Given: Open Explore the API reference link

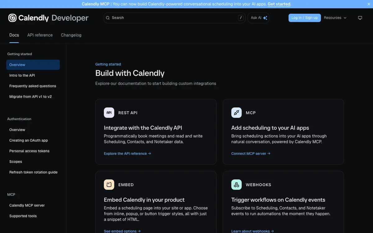Looking at the screenshot, I should [x=127, y=153].
